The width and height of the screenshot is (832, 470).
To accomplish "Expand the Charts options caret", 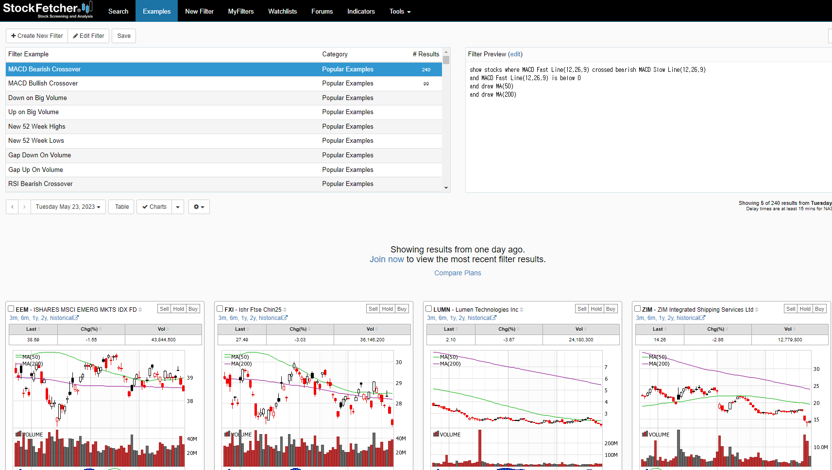I will coord(178,207).
